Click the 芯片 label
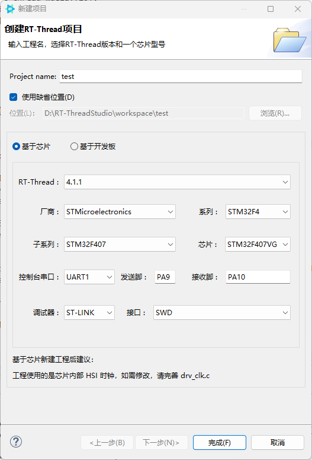 208,244
